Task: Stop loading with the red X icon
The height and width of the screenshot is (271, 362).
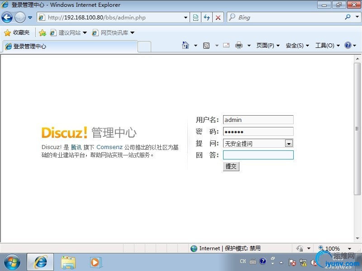Action: point(218,18)
